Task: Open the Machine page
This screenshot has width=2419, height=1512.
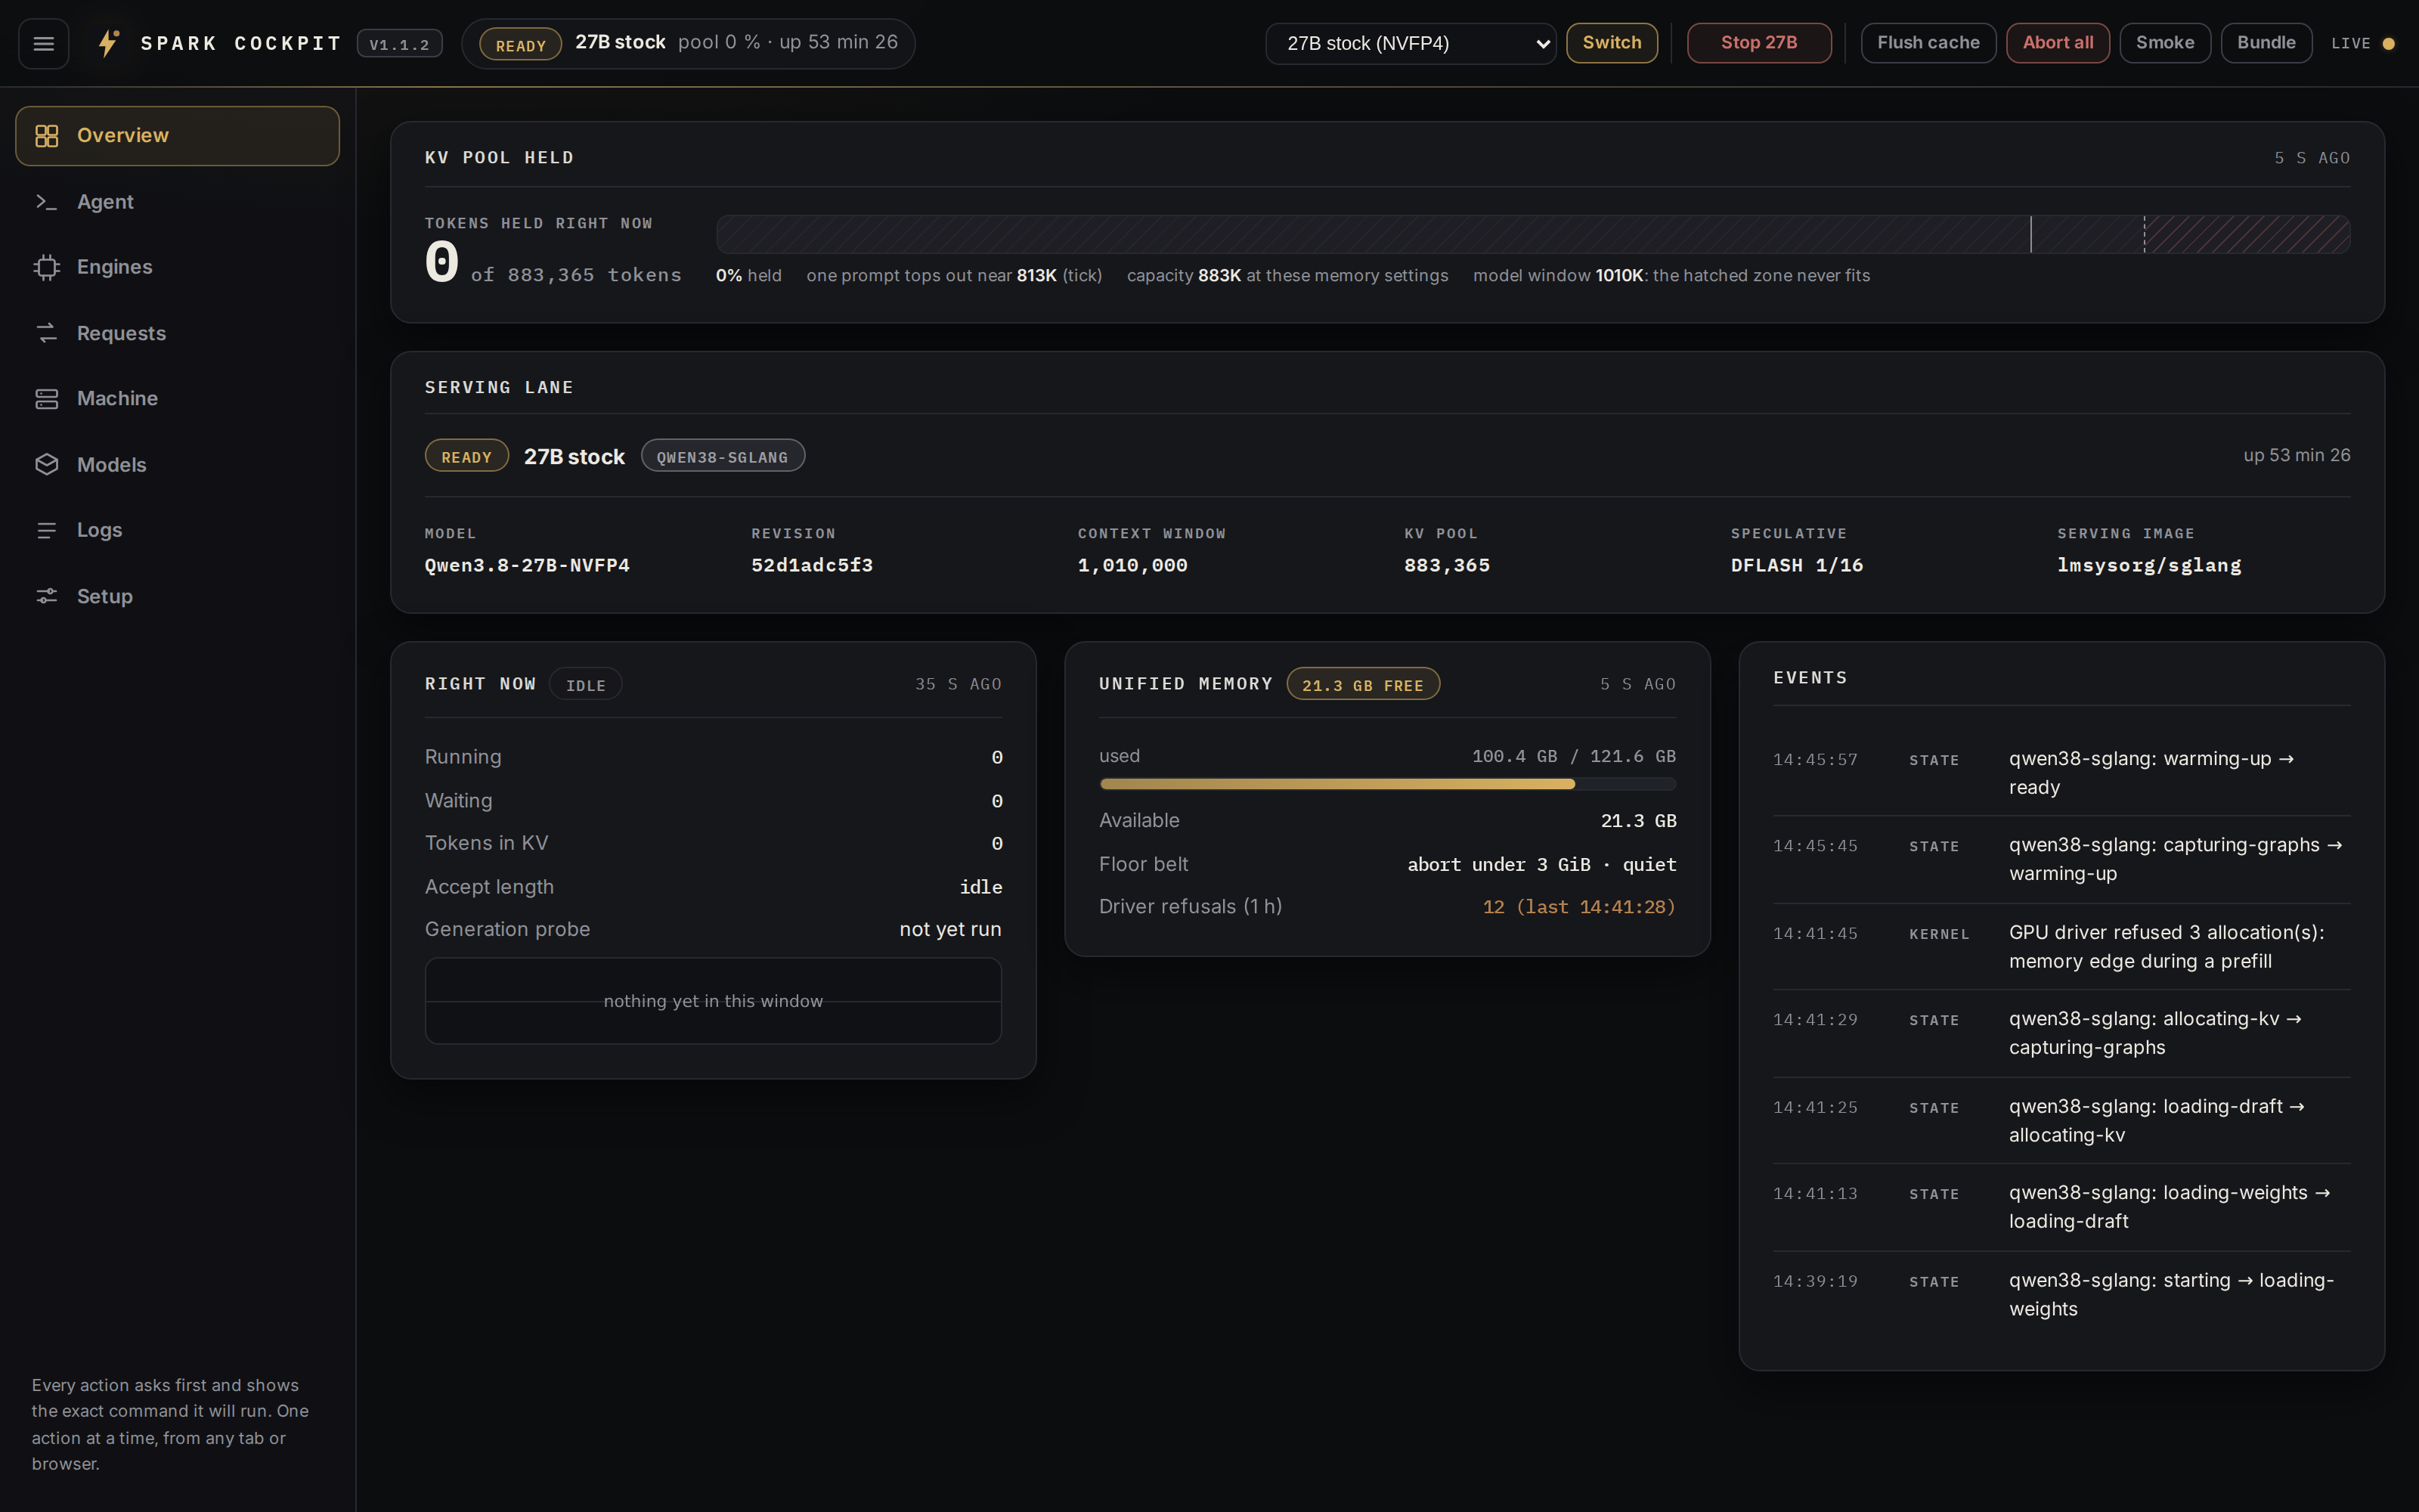Action: (x=177, y=398)
